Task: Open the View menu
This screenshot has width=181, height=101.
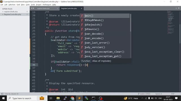Action: pyautogui.click(x=23, y=5)
